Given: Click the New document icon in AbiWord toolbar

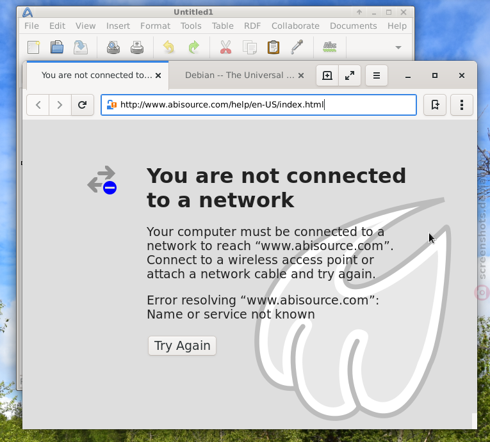Looking at the screenshot, I should coord(33,47).
